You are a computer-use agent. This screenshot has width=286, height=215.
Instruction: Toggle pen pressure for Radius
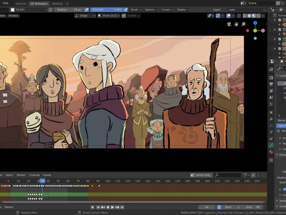tap(87, 10)
